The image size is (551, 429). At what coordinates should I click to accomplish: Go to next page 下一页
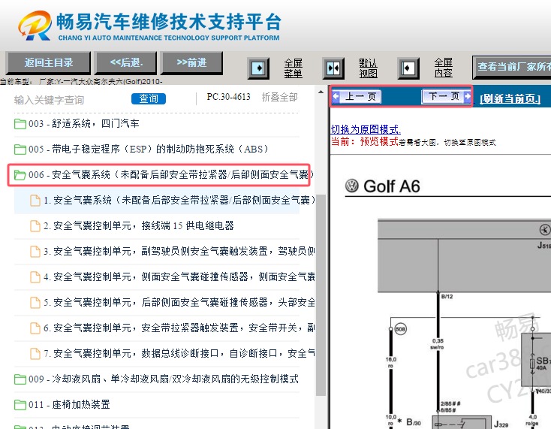(447, 96)
